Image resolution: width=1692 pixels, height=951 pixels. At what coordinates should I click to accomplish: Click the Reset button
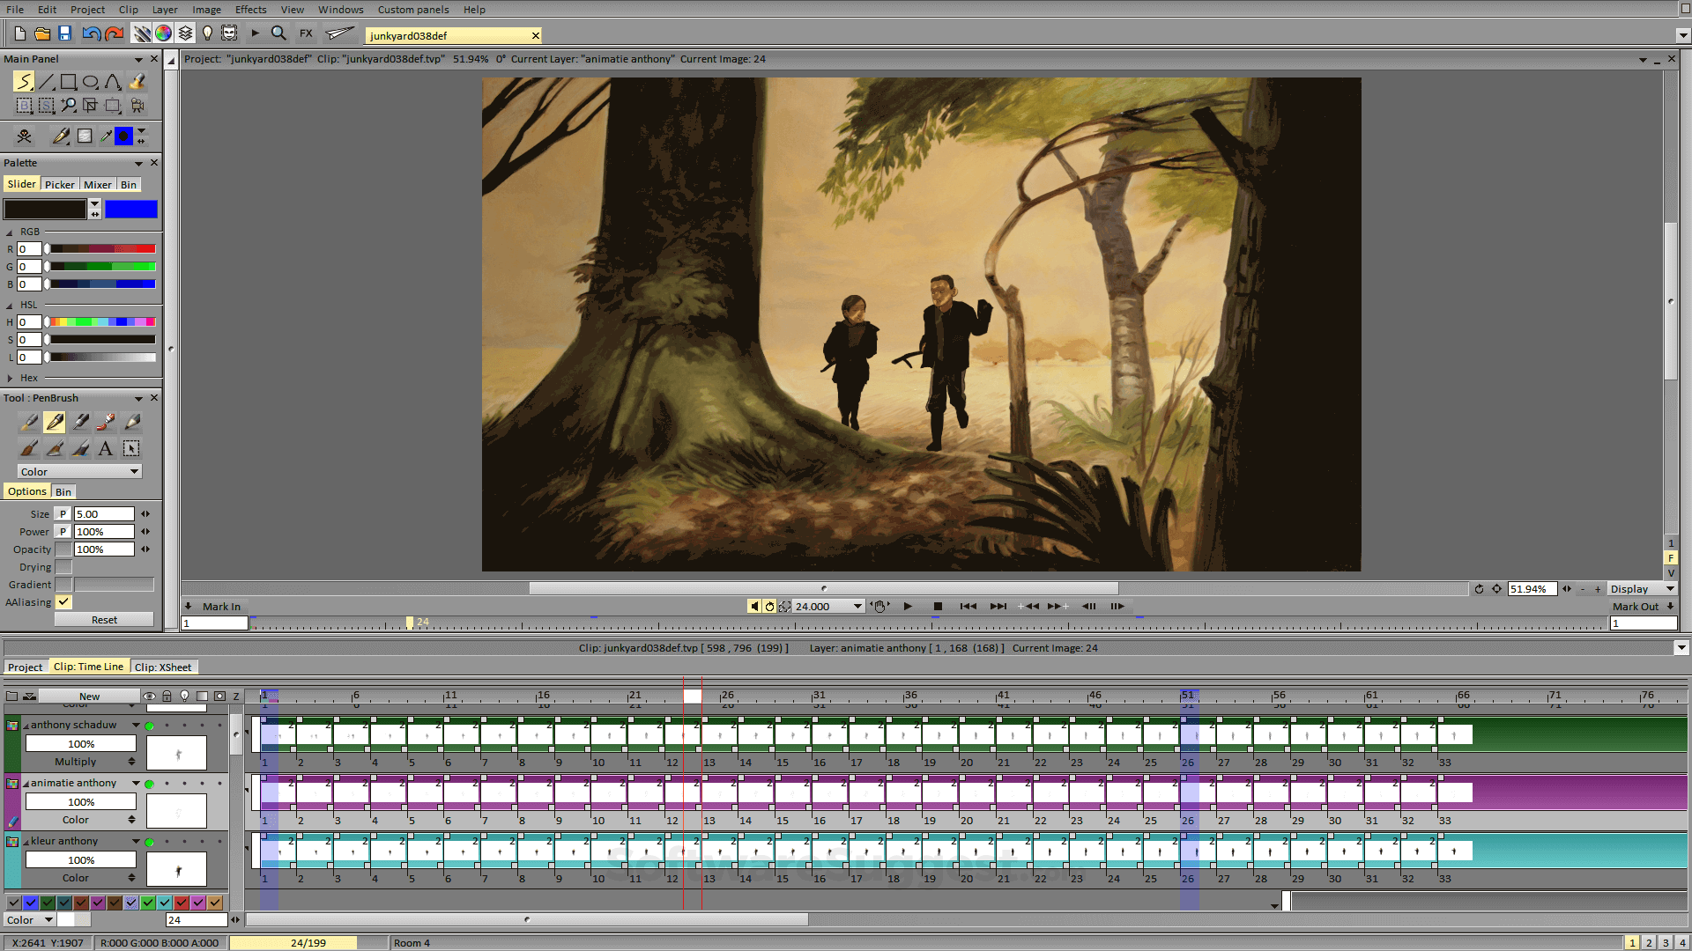[x=104, y=620]
